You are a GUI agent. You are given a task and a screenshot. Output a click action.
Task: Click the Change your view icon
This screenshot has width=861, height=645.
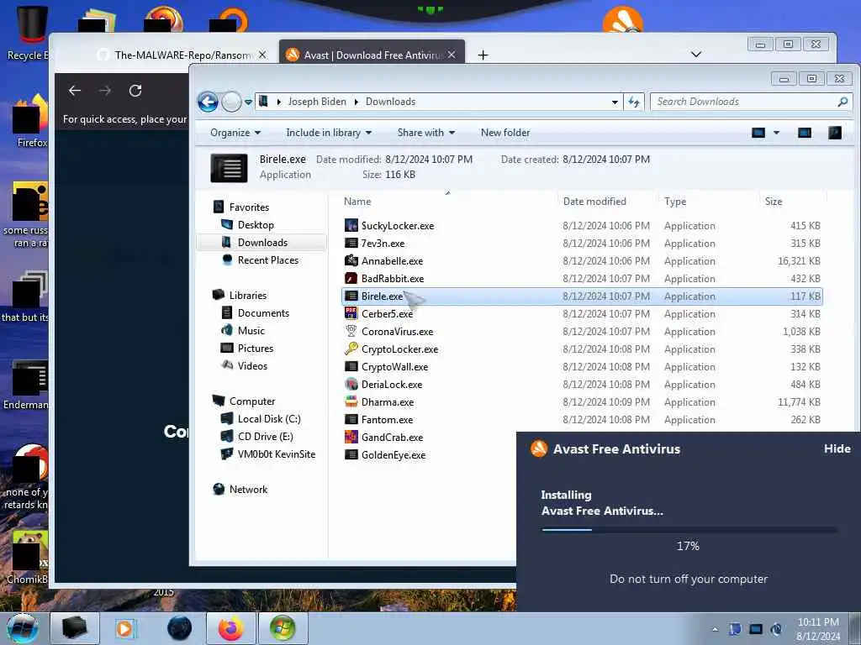tap(758, 133)
